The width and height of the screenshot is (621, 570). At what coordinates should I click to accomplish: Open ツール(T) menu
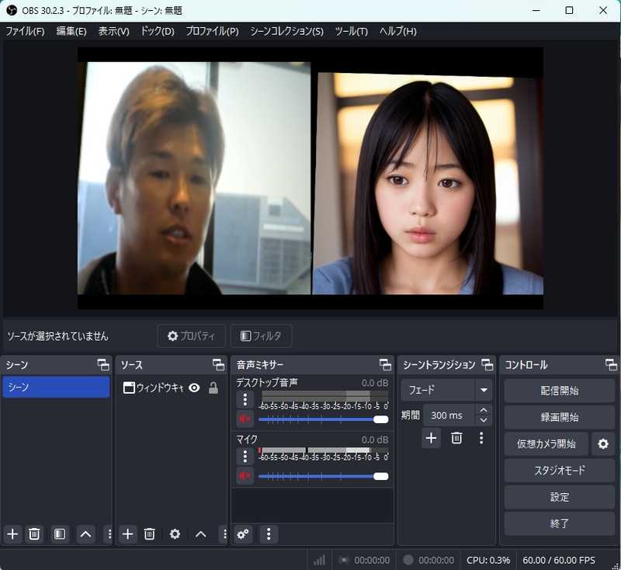click(352, 31)
